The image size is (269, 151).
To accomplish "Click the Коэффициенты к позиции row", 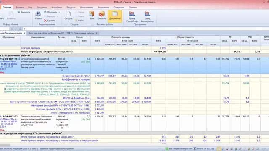I will [x=76, y=79].
